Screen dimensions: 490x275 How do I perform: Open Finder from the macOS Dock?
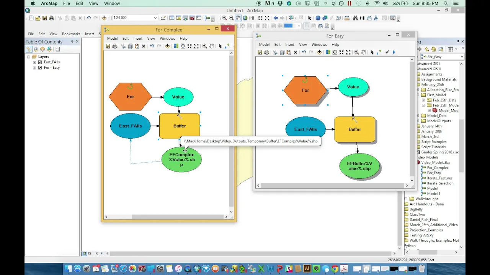point(68,269)
